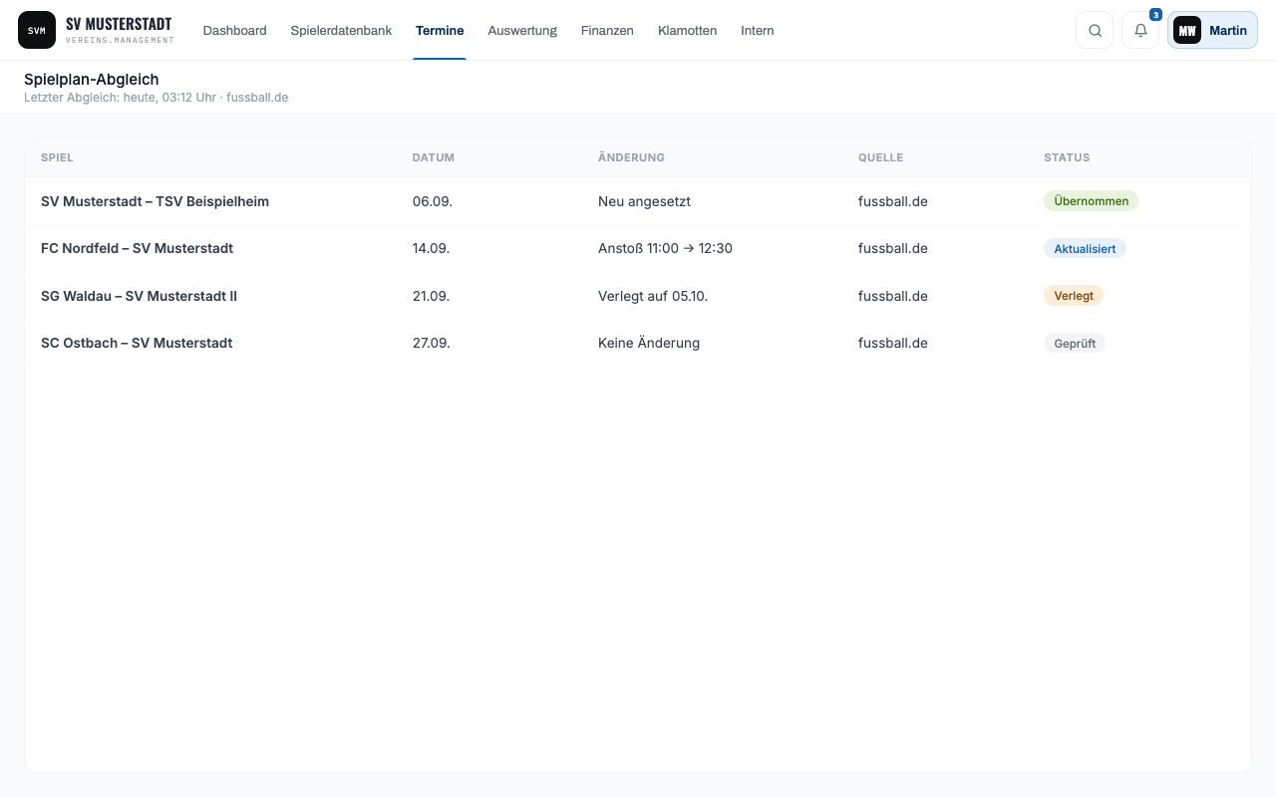
Task: Click the Spielplan-Abgleich page title
Action: [92, 79]
